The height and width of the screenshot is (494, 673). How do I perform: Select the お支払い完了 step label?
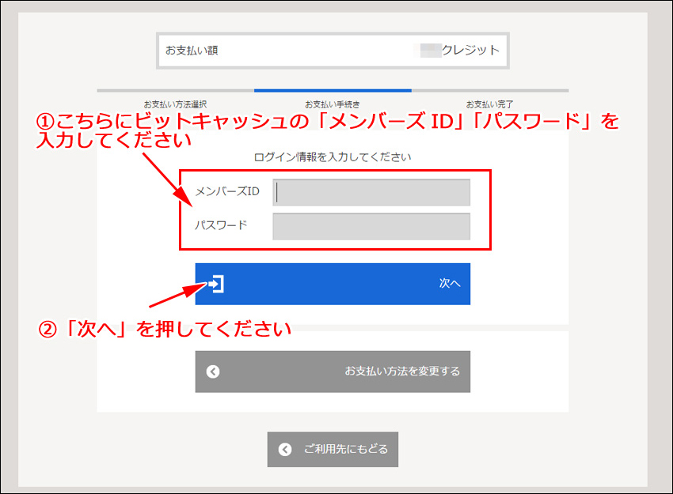490,104
